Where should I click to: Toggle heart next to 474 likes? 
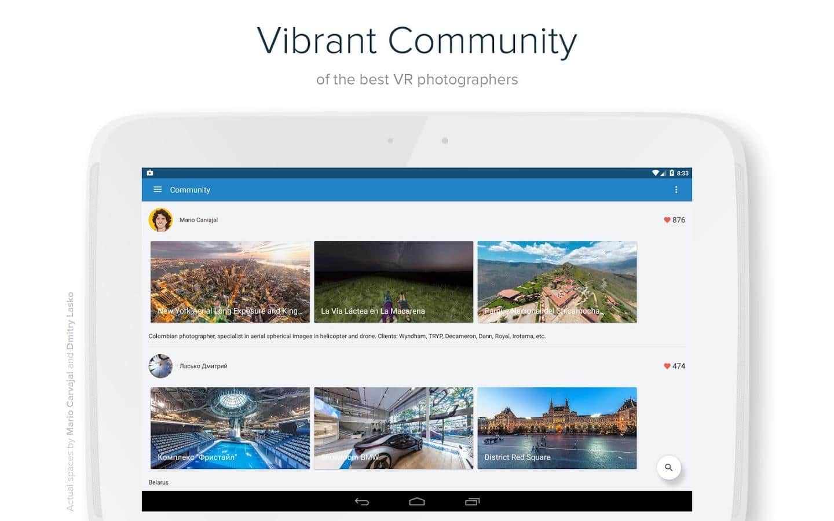coord(667,366)
